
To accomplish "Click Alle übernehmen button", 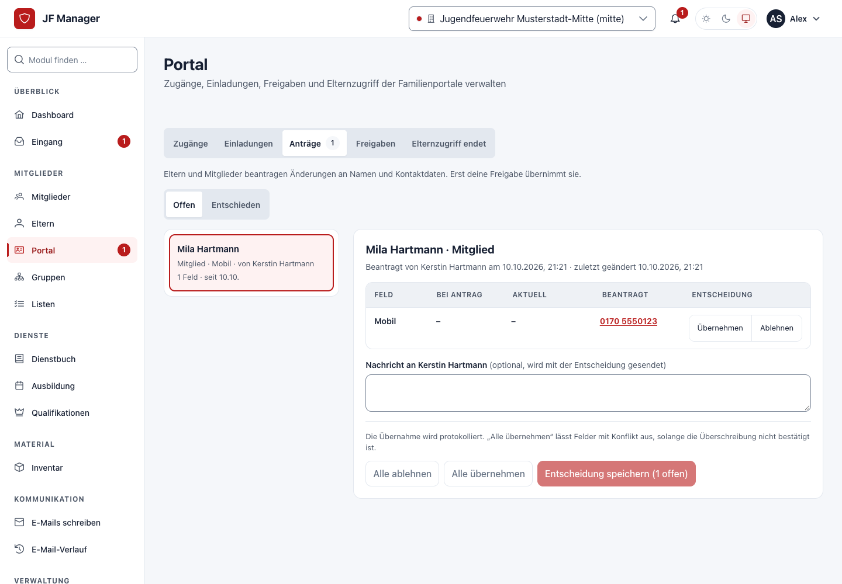I will 488,474.
